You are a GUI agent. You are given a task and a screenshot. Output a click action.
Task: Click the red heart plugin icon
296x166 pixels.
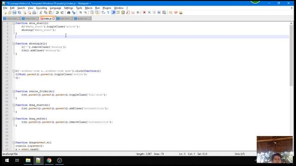click(x=176, y=12)
